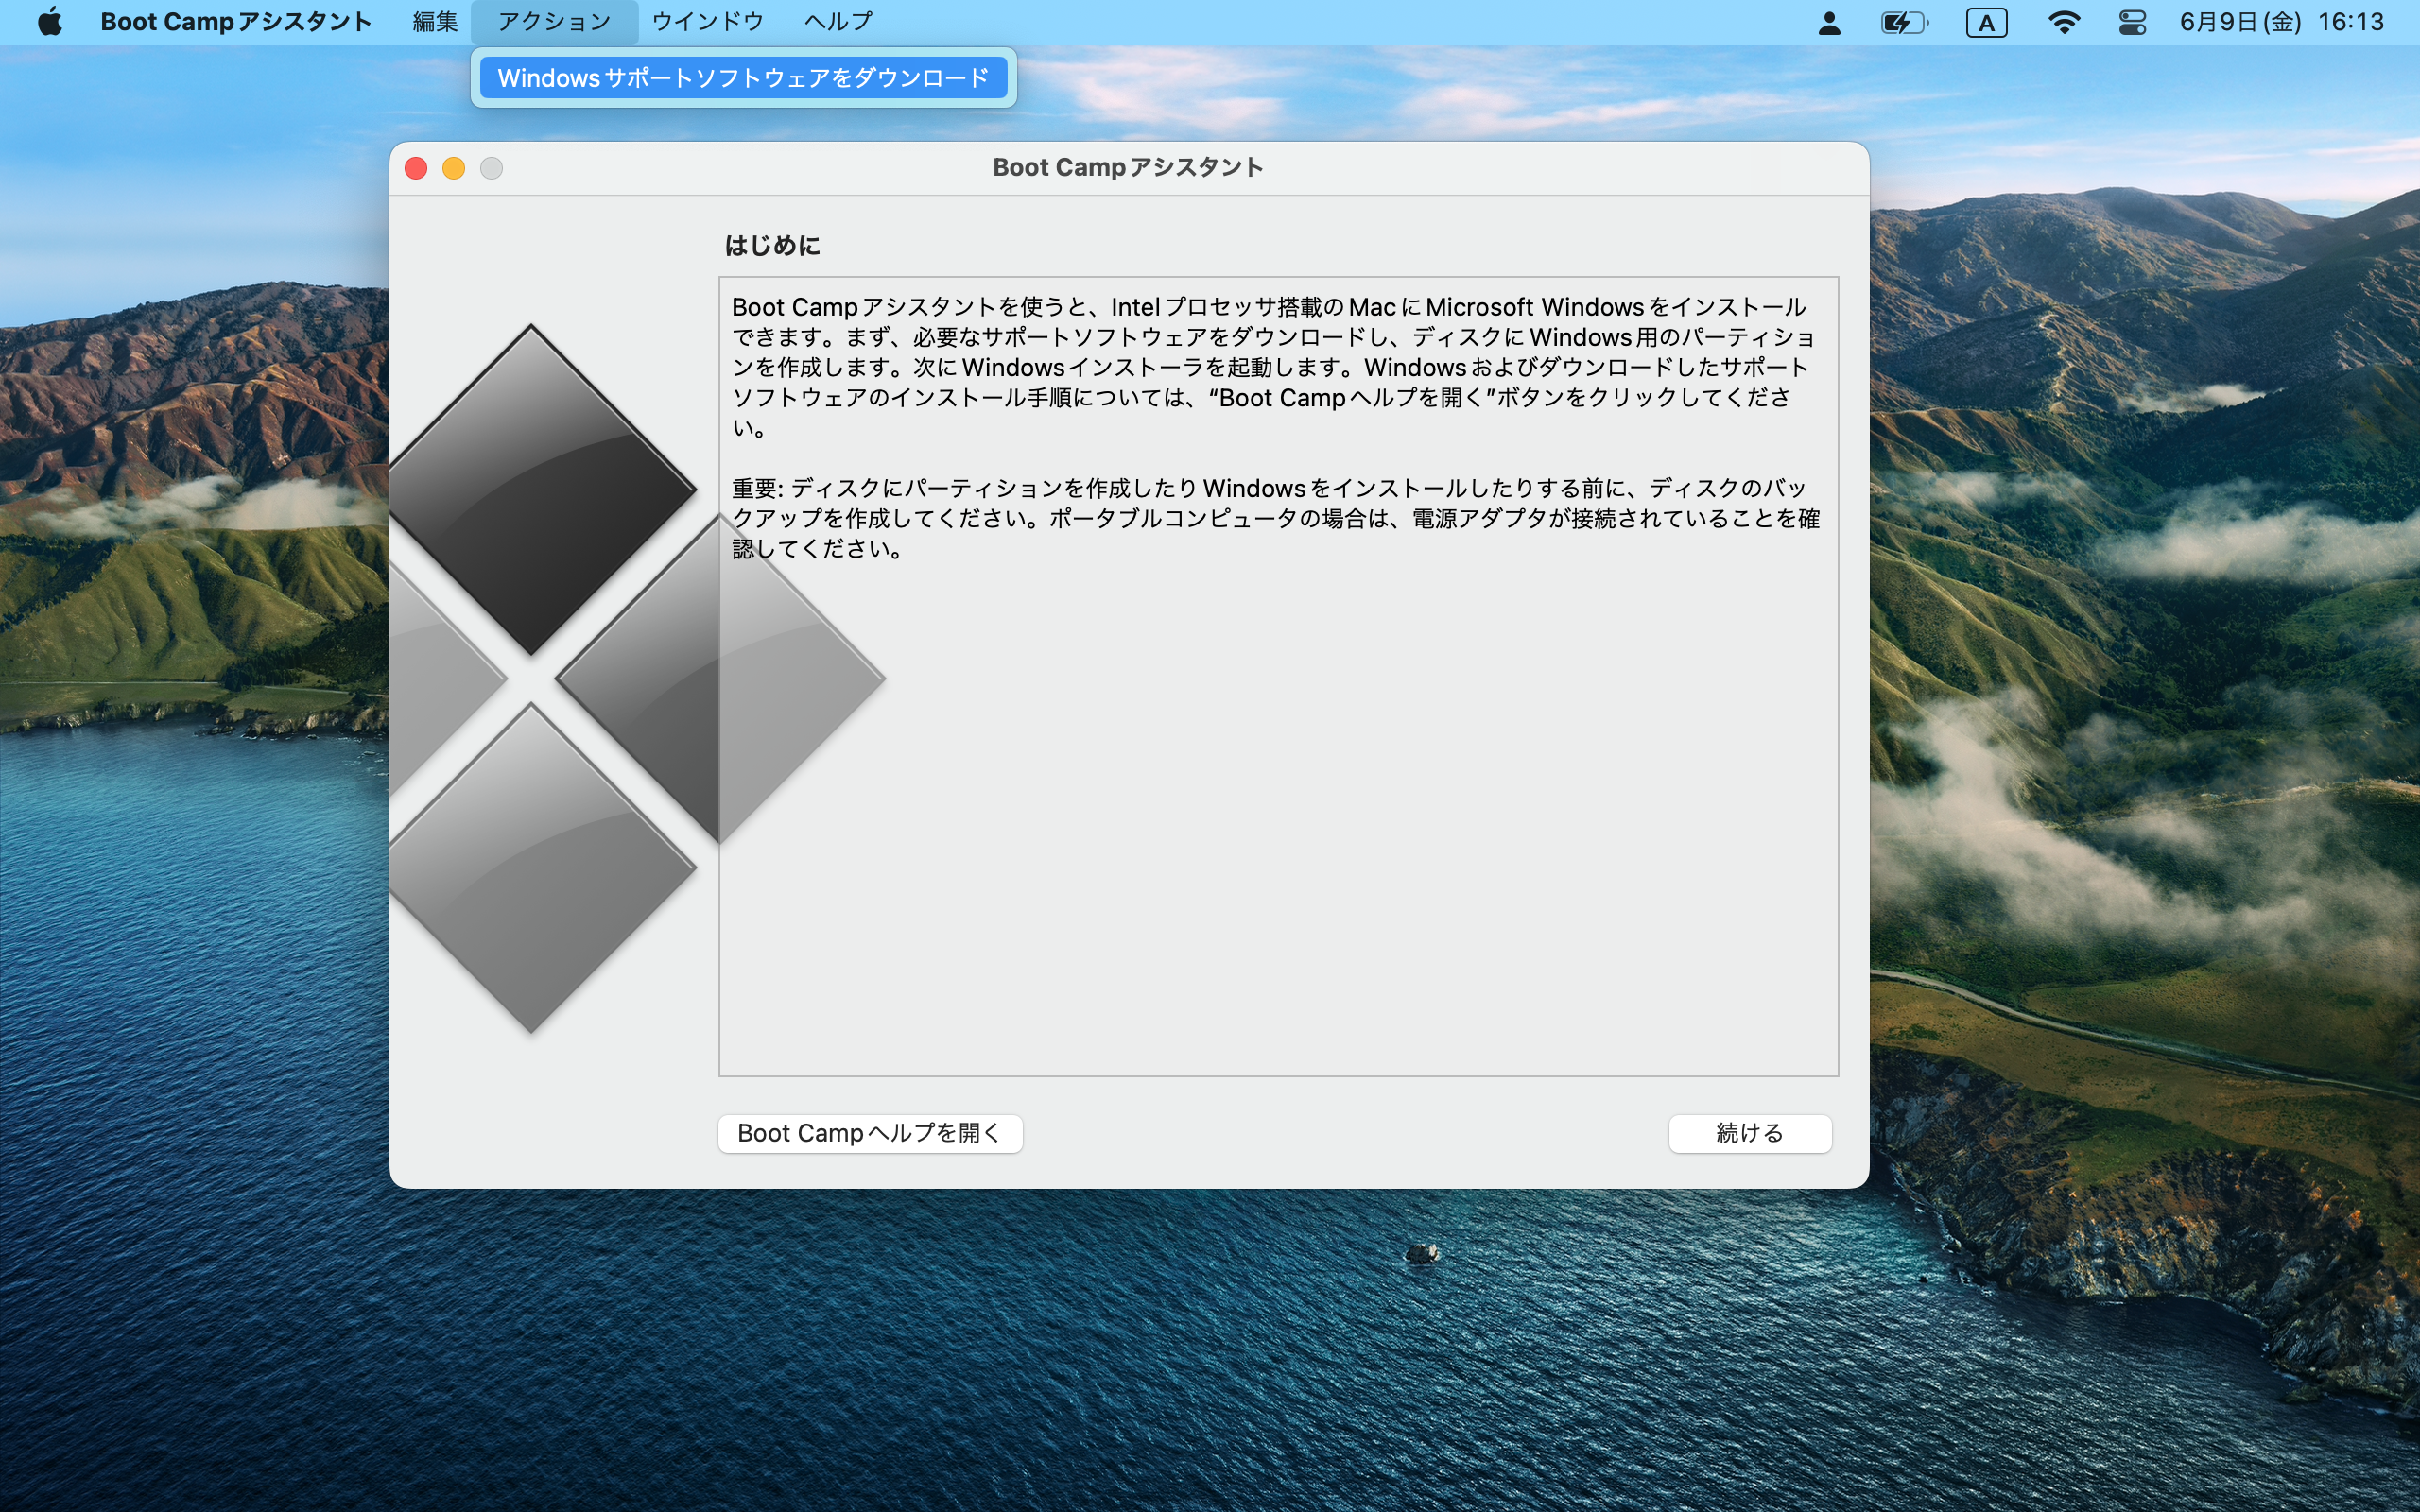Click the user account icon in menu bar

(x=1829, y=22)
